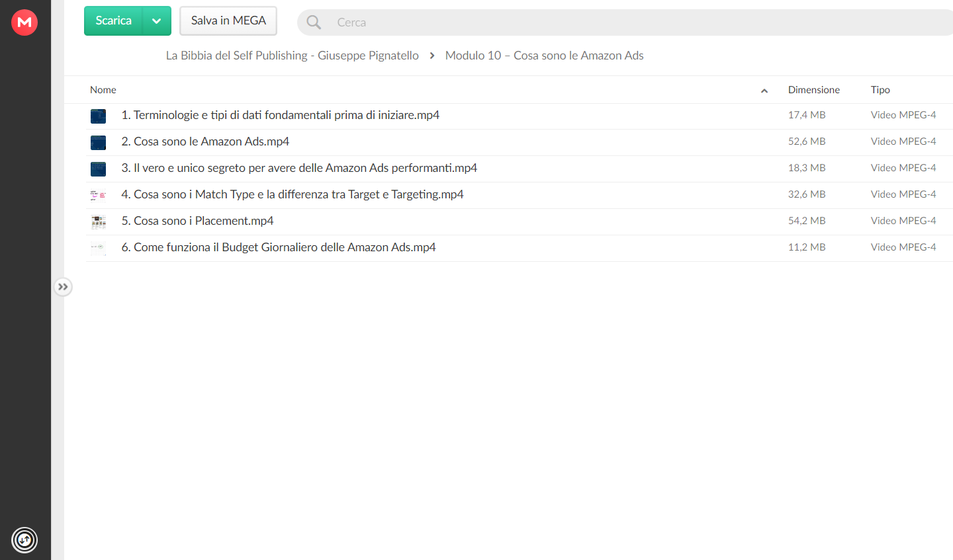Viewport: 953px width, 560px height.
Task: Click Salva in MEGA button
Action: [x=228, y=21]
